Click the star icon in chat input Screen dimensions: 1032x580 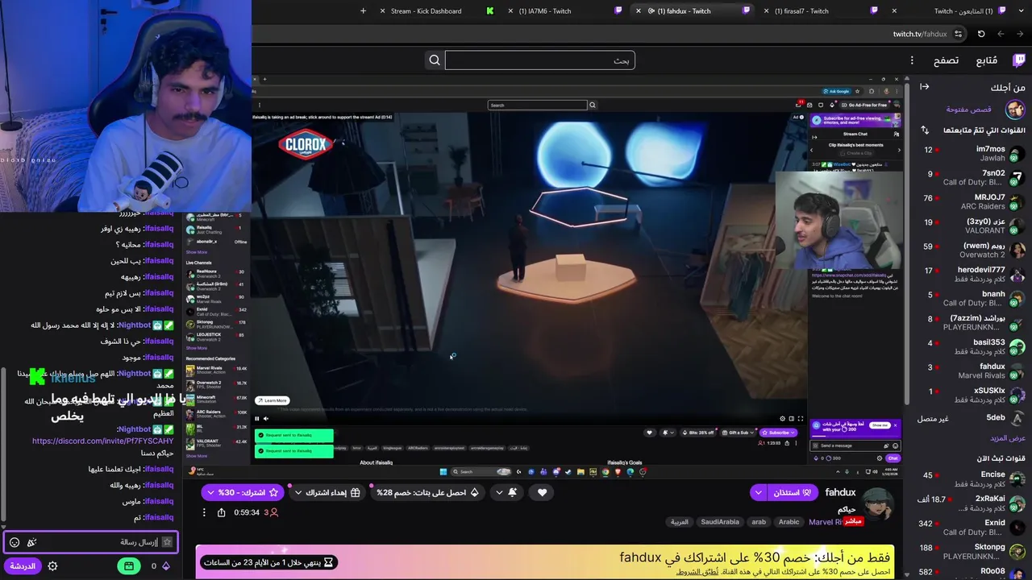[167, 542]
